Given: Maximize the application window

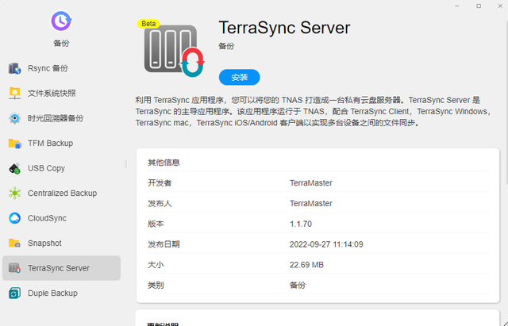Looking at the screenshot, I should tap(479, 6).
